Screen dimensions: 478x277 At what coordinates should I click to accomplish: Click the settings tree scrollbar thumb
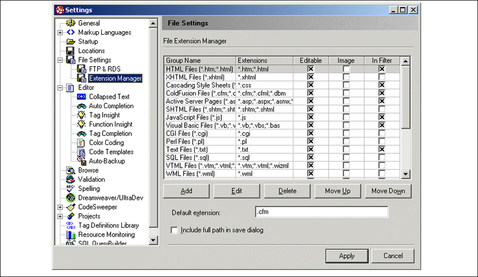coord(153,127)
